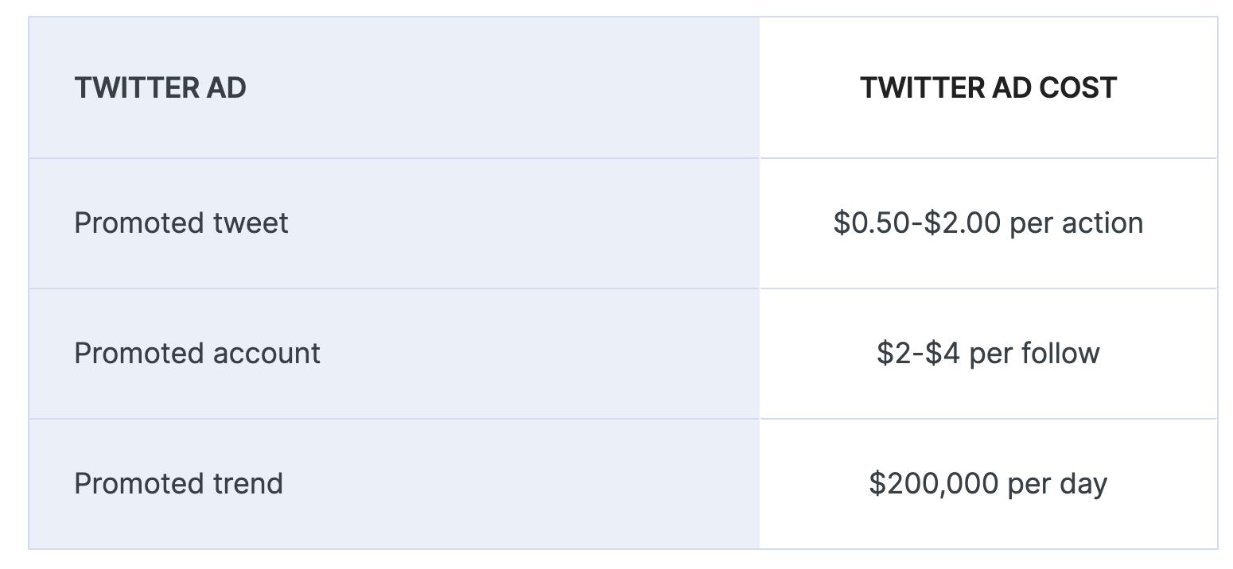
Task: Select the "Promoted tweet" table cell
Action: (x=181, y=223)
